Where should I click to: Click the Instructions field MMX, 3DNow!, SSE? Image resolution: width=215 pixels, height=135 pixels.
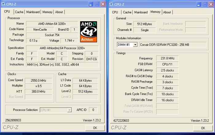(62, 64)
